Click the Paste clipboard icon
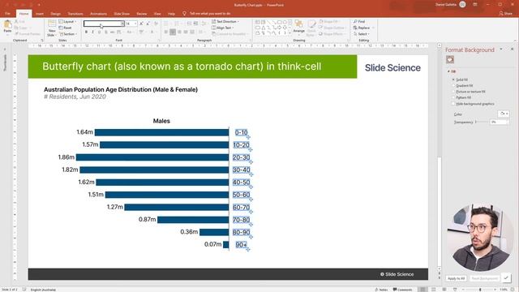519x292 pixels. pos(7,25)
